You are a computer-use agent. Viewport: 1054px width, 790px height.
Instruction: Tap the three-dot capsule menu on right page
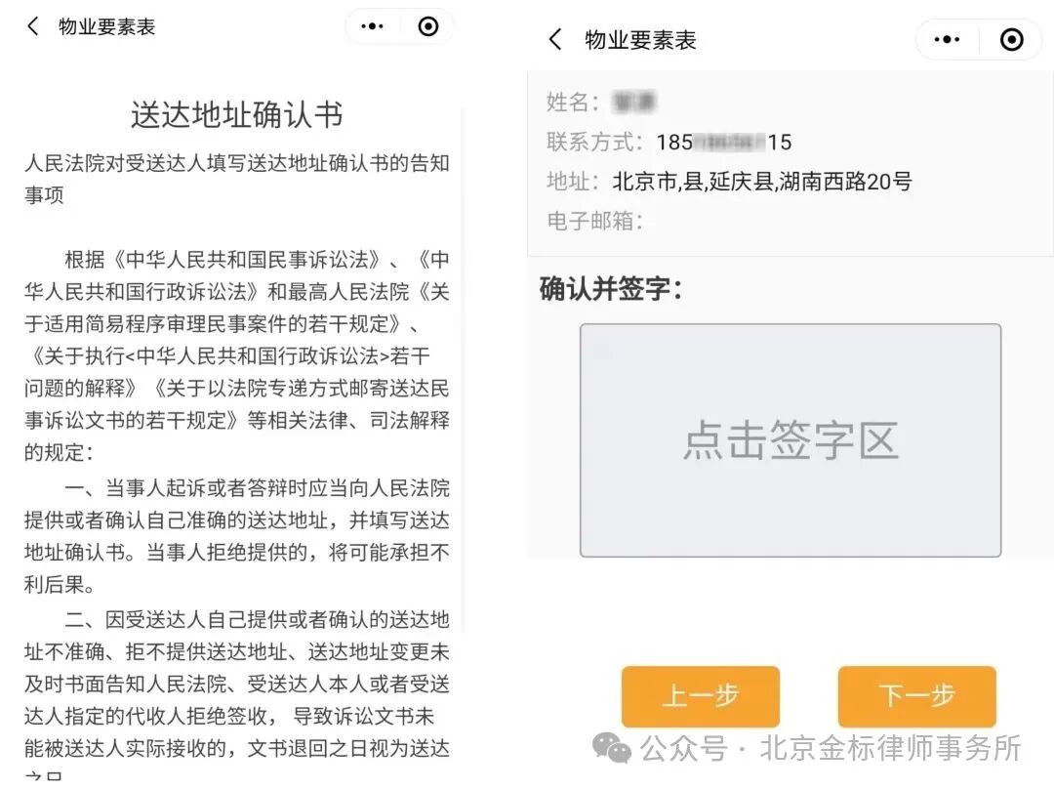(x=946, y=39)
